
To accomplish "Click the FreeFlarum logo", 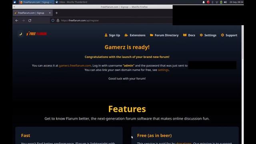I will point(36,34).
